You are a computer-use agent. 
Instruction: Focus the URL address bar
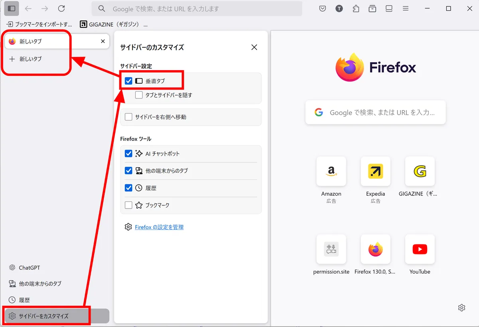coord(197,8)
